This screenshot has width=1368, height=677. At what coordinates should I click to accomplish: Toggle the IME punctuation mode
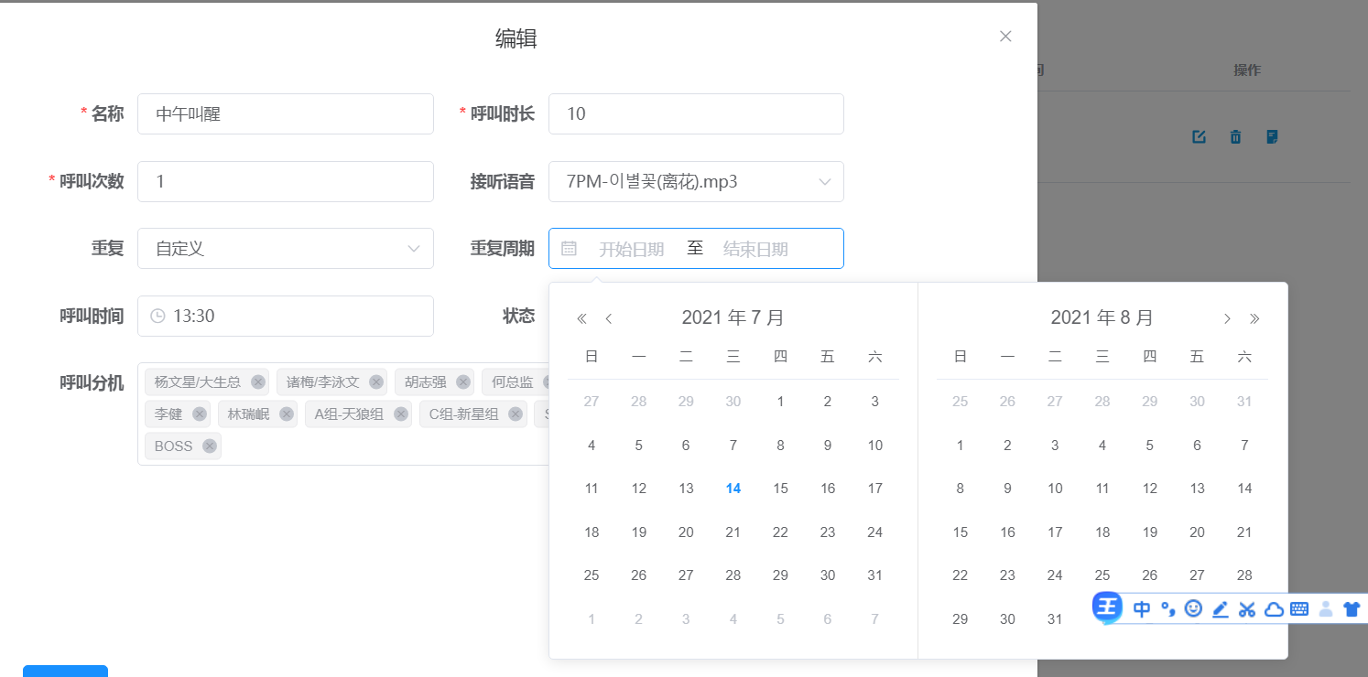tap(1167, 608)
